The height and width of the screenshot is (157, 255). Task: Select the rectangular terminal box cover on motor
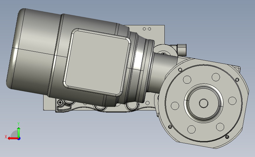pos(97,62)
